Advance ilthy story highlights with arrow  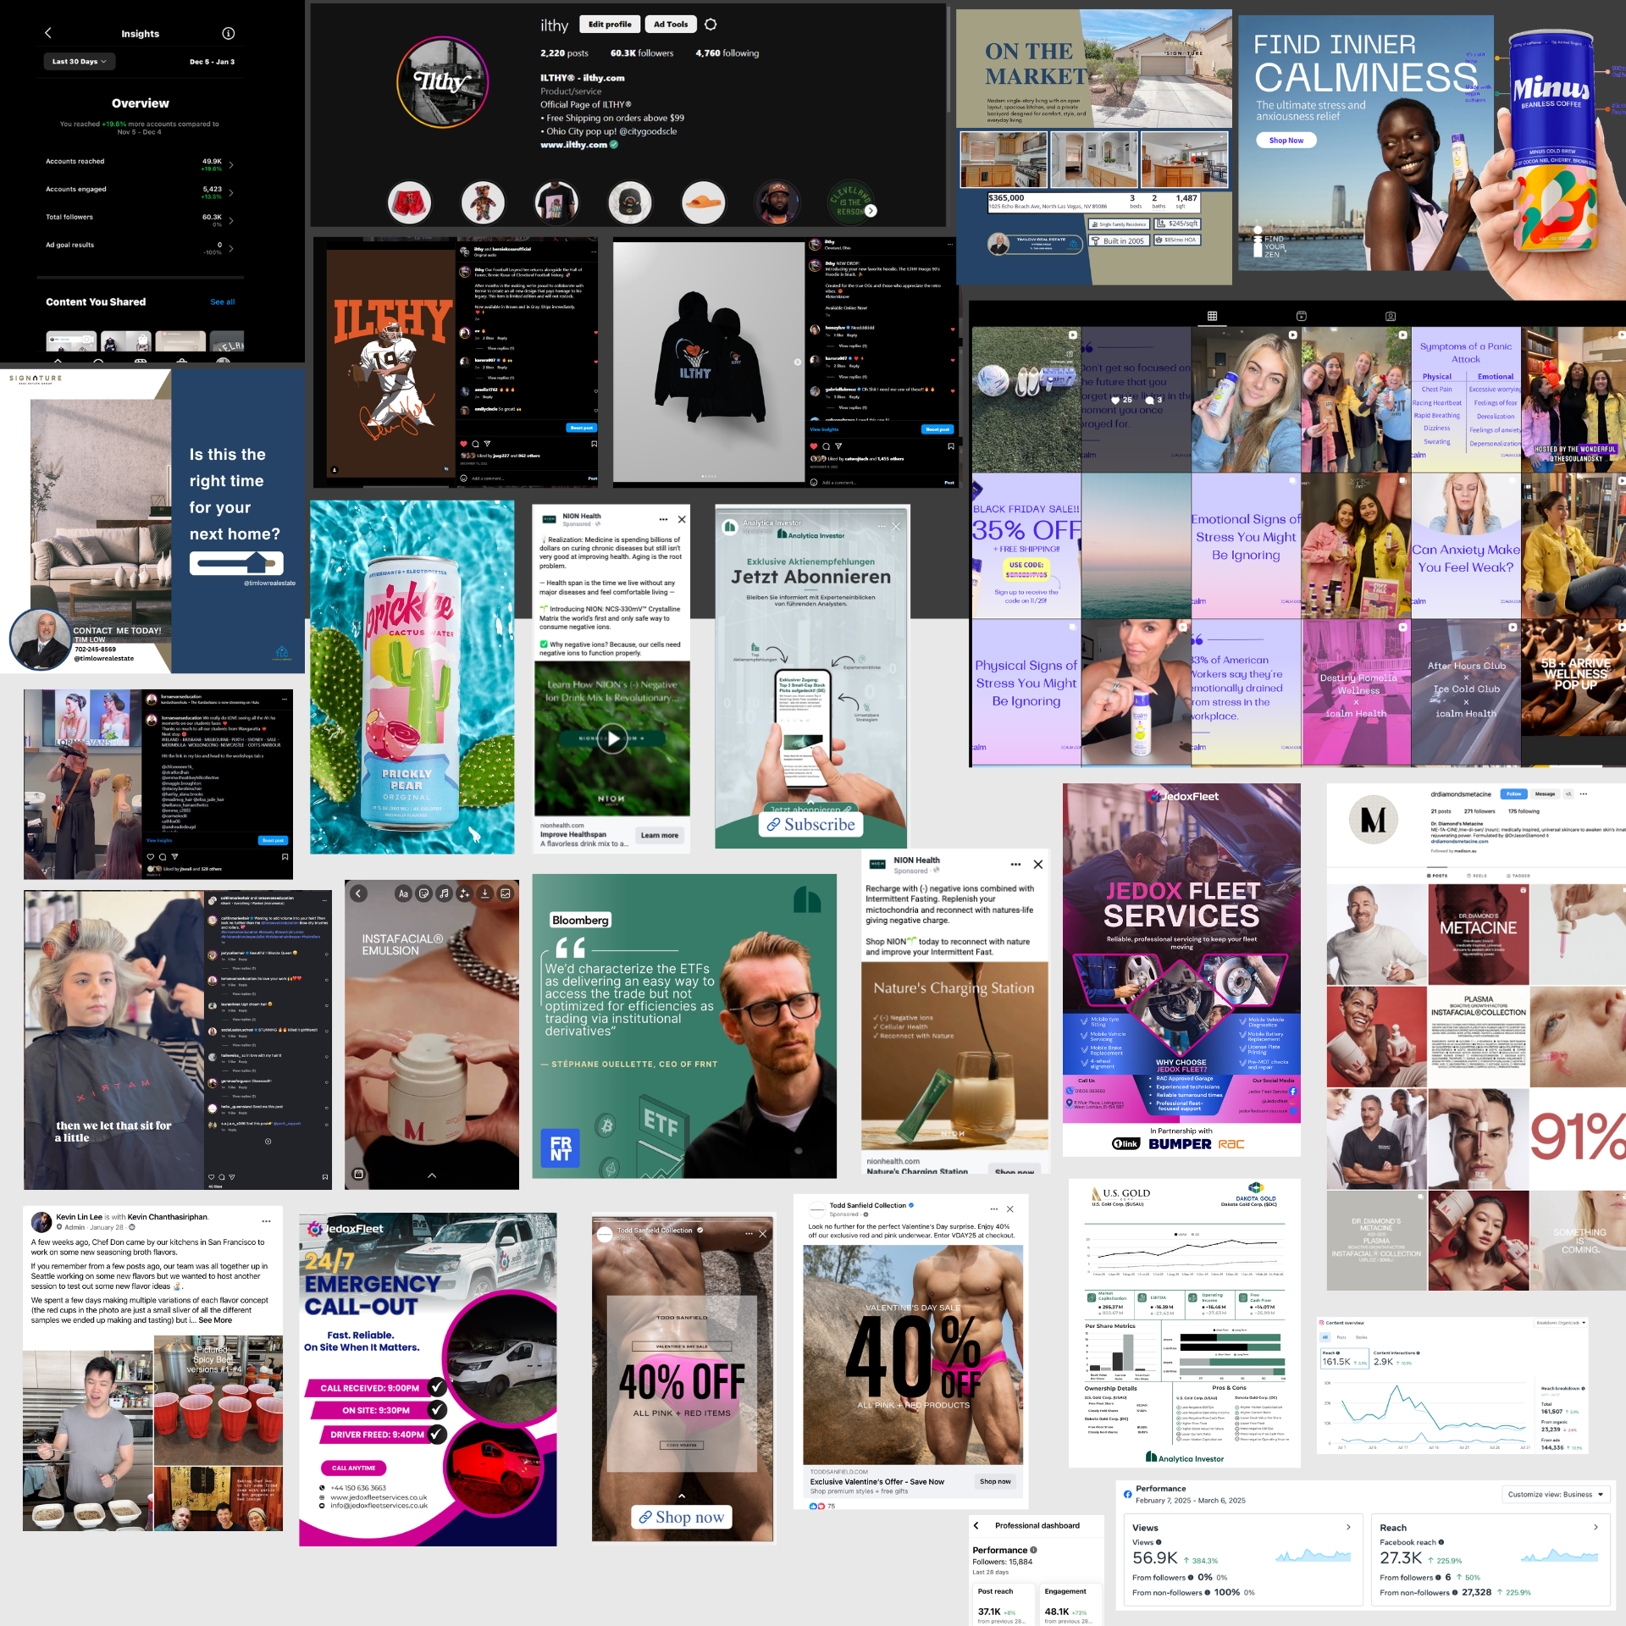871,211
